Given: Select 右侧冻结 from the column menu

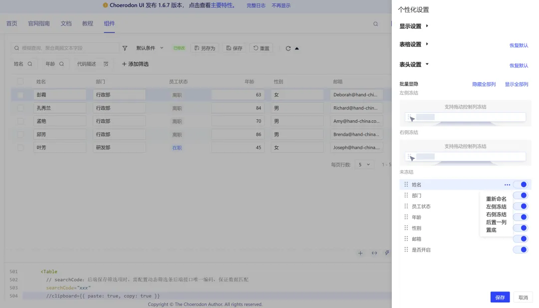Looking at the screenshot, I should 496,215.
